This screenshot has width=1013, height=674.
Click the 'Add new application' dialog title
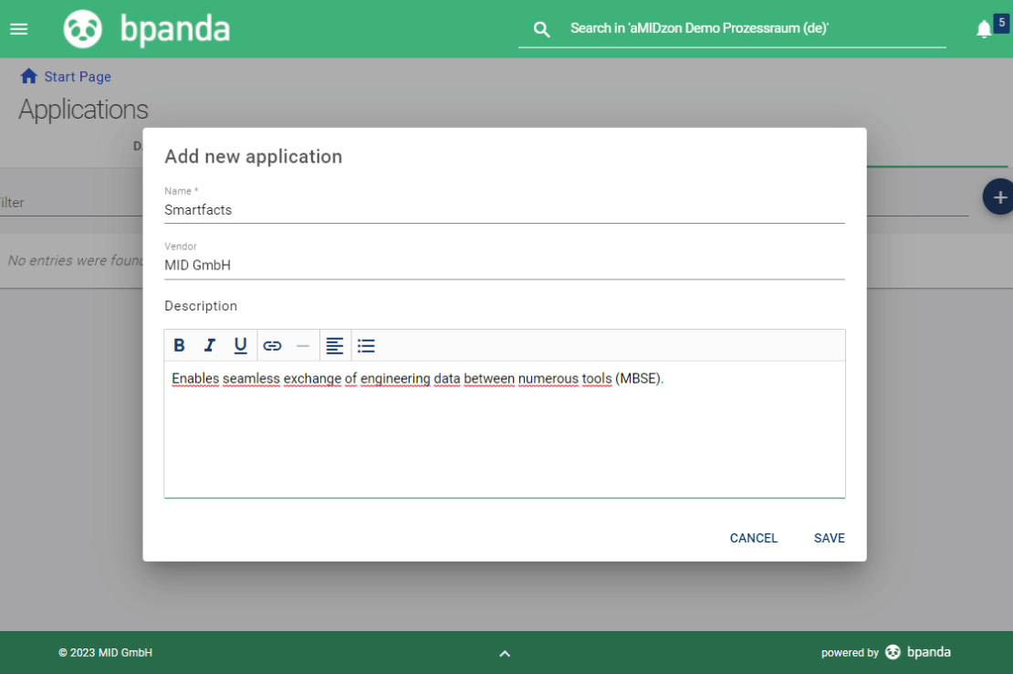click(254, 156)
